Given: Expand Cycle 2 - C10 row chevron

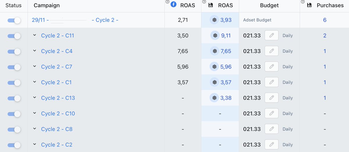Looking at the screenshot, I should tap(34, 113).
